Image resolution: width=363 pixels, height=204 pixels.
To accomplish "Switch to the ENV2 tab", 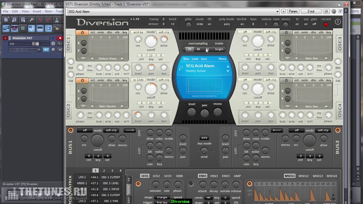I will tap(214, 176).
